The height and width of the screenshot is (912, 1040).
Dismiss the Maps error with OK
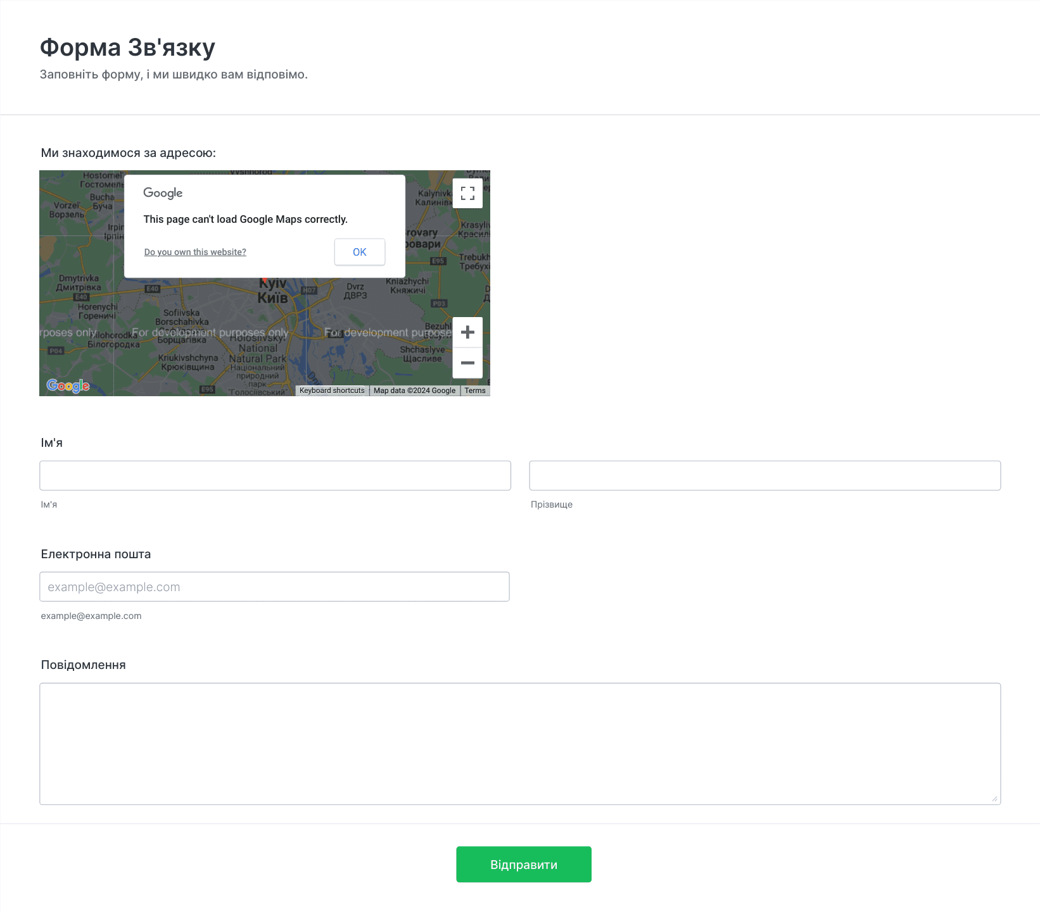click(359, 252)
